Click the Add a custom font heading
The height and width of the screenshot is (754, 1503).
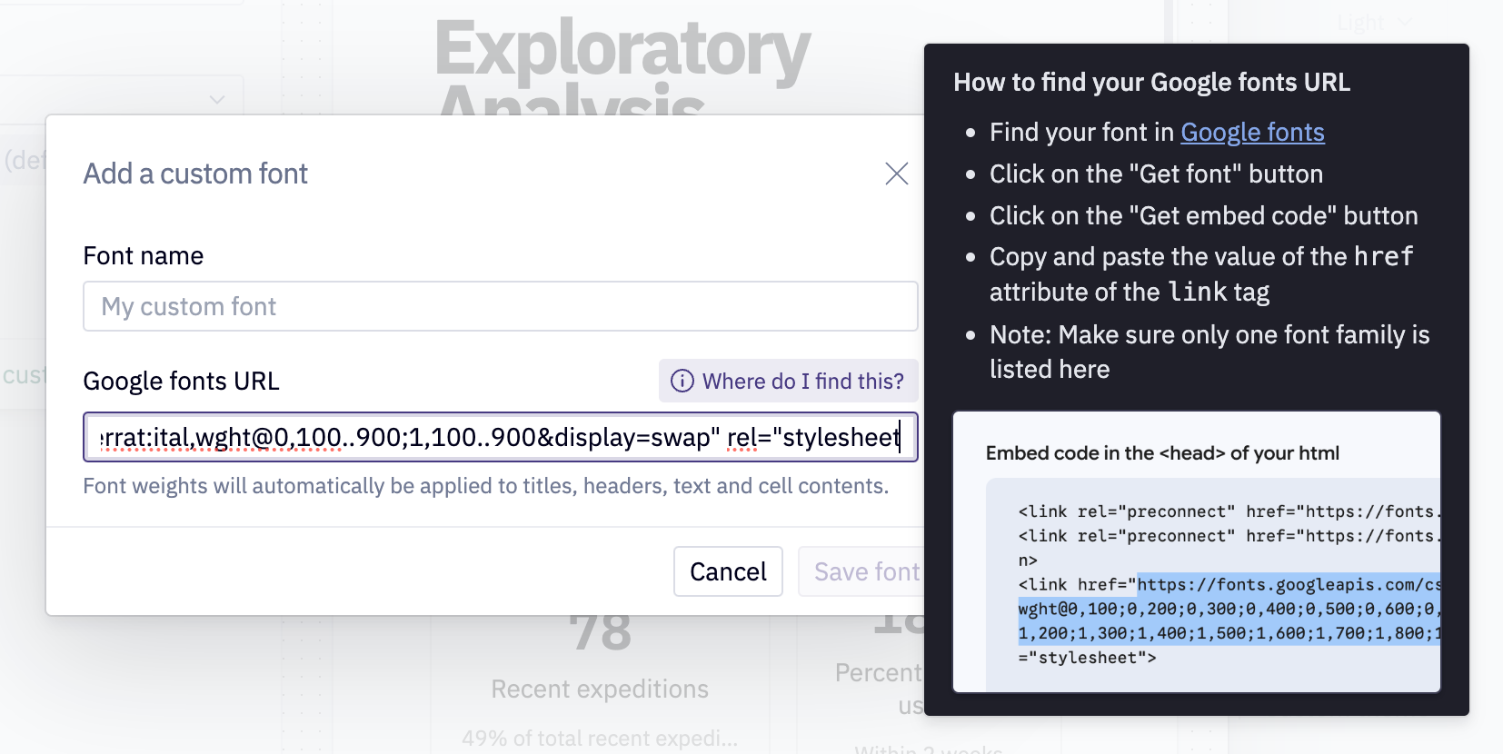coord(195,174)
